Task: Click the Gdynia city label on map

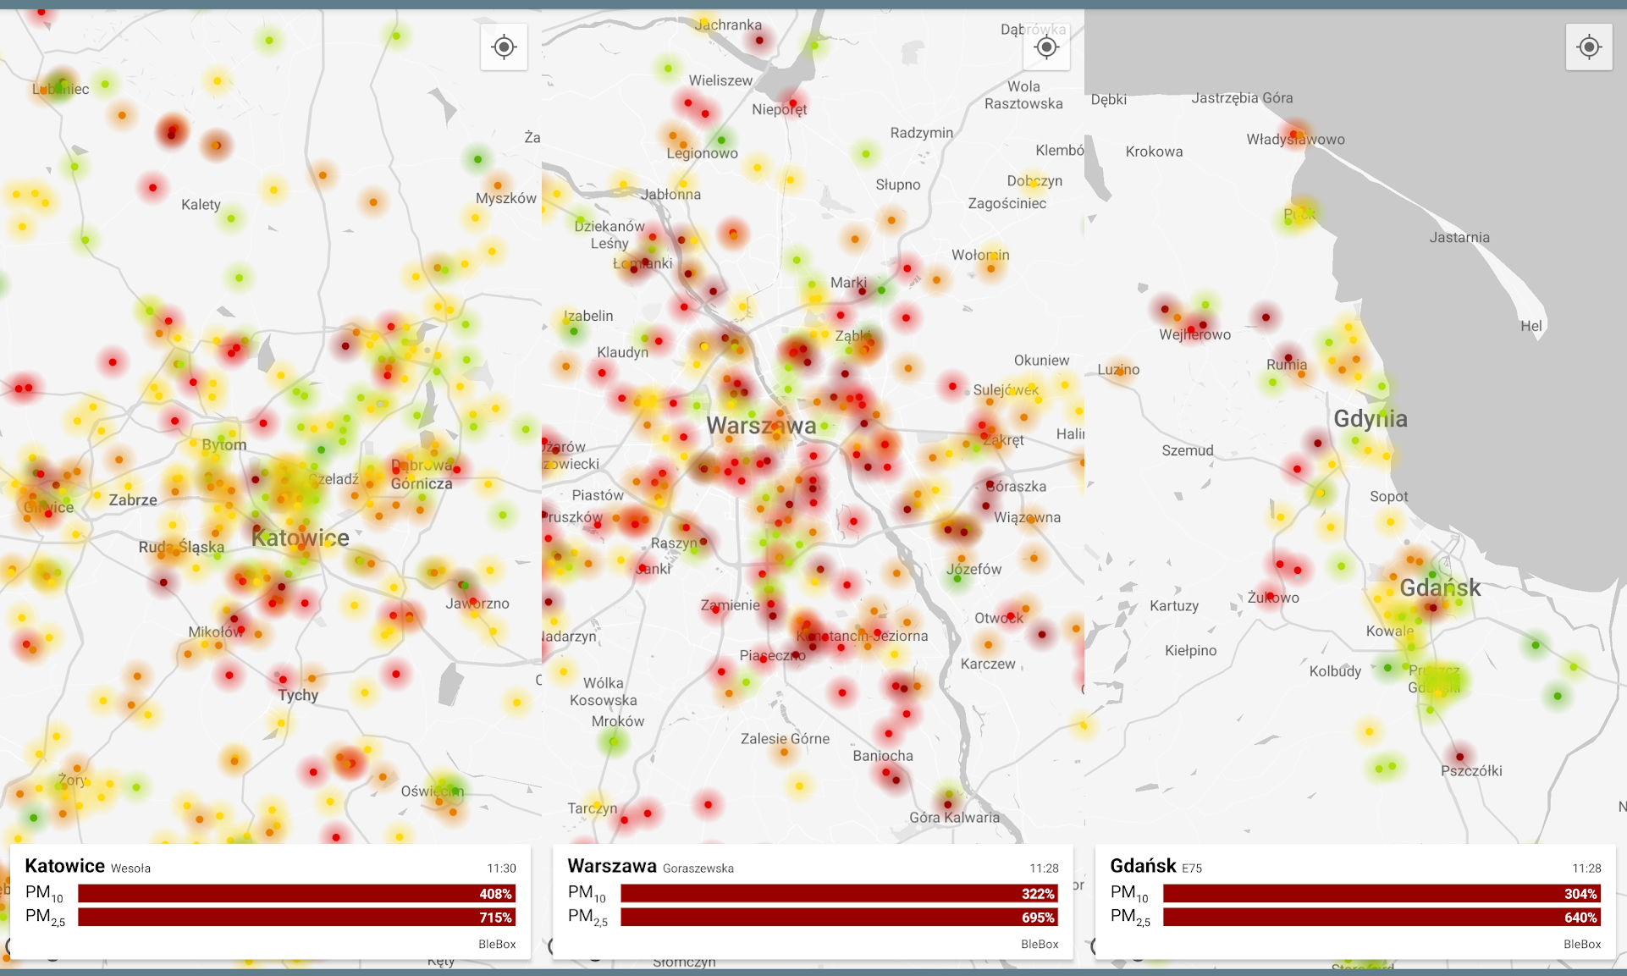Action: (x=1370, y=418)
